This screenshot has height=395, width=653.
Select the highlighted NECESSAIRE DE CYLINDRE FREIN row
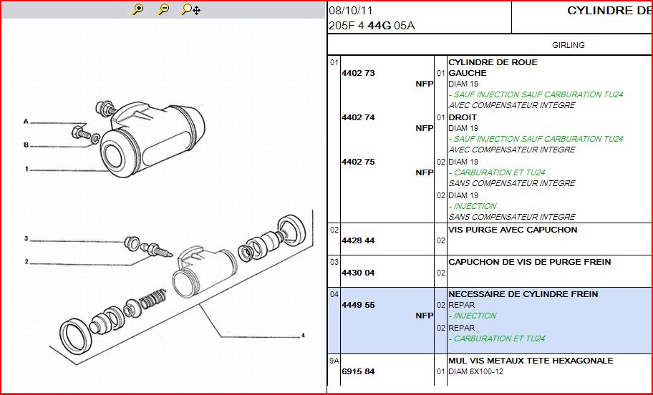click(x=523, y=294)
